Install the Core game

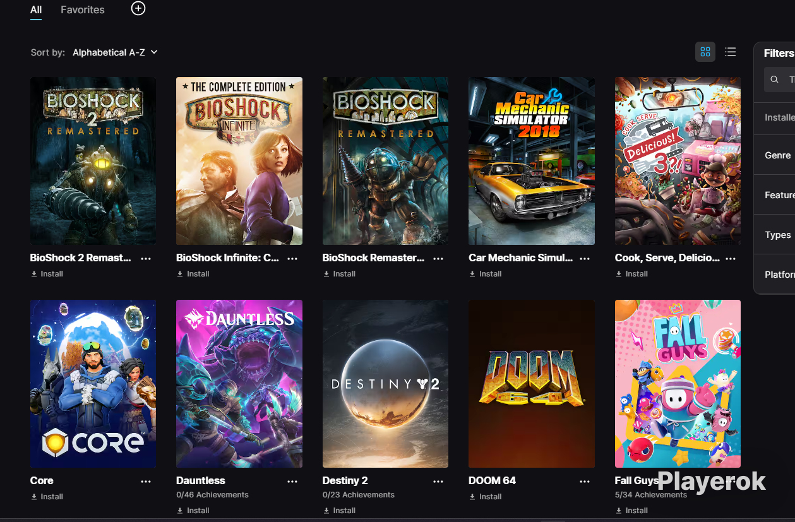(47, 497)
